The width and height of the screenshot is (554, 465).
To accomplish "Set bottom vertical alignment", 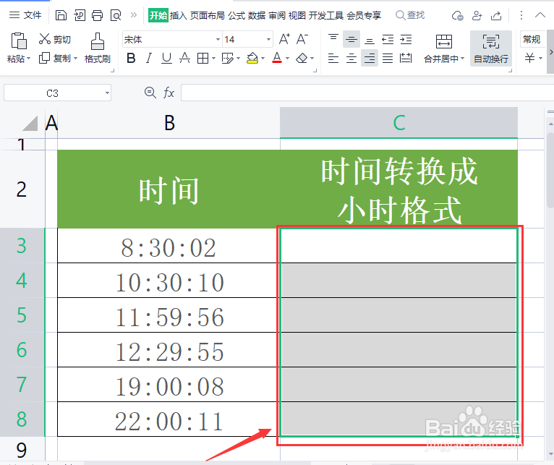I will point(370,41).
